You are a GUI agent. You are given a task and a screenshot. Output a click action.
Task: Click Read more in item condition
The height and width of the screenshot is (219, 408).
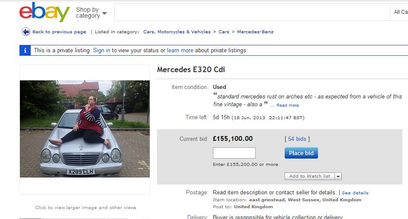click(288, 105)
